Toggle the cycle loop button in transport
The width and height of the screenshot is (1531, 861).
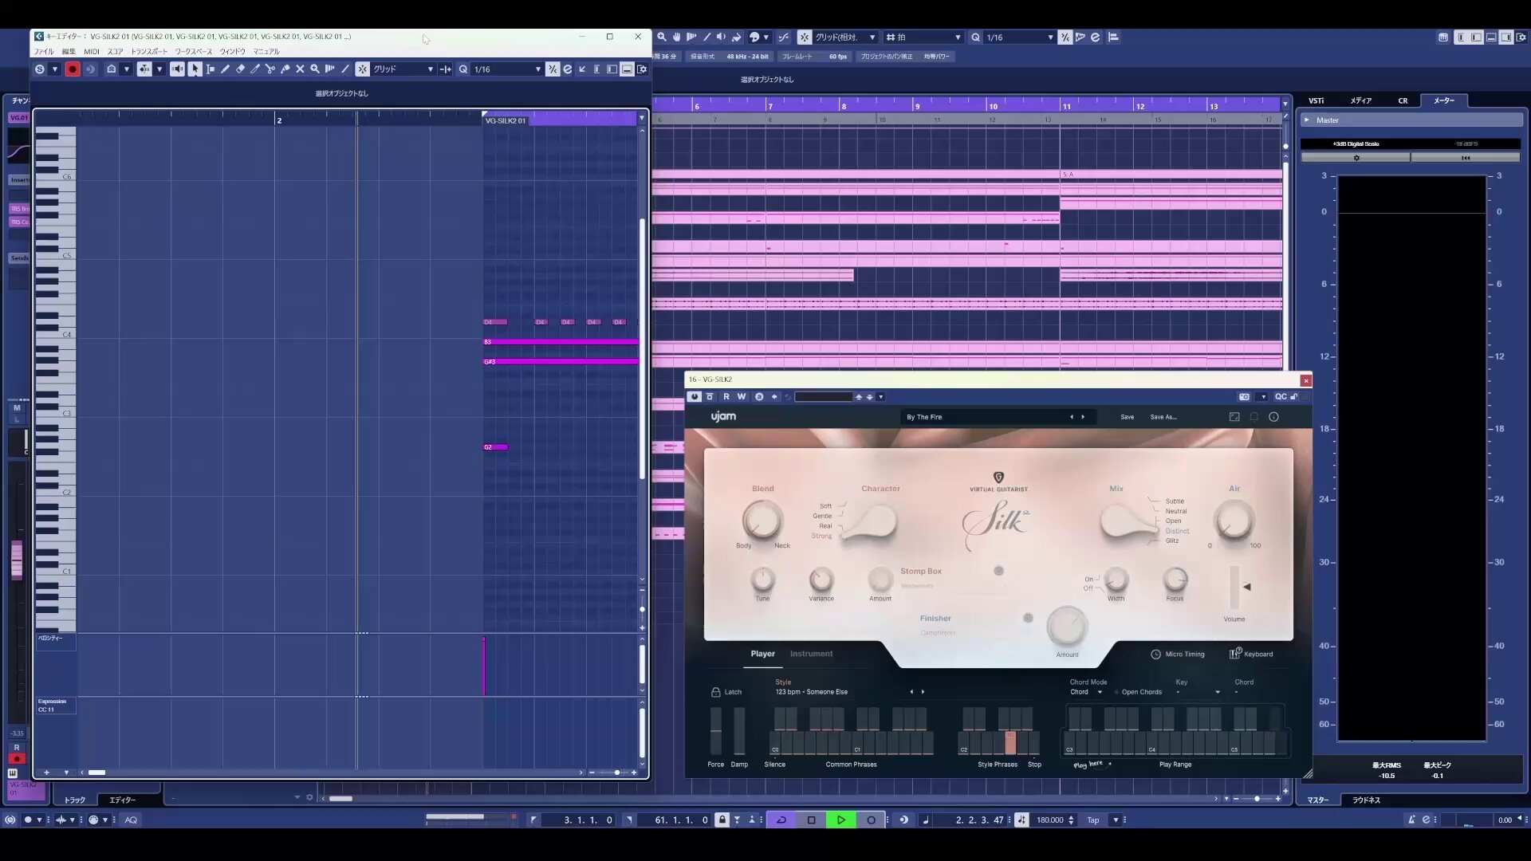pyautogui.click(x=781, y=820)
